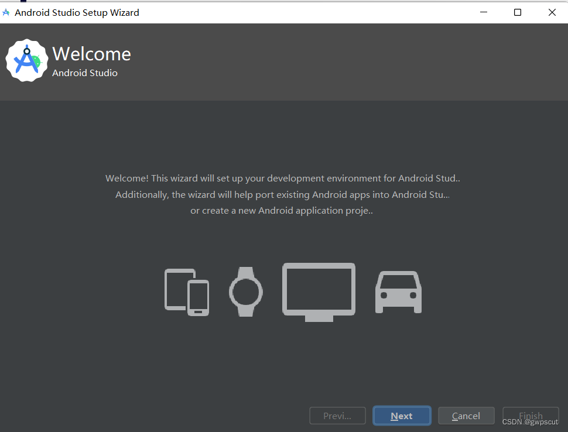This screenshot has width=568, height=432.
Task: Click the "Additionally, the wizard will help" line
Action: click(x=283, y=194)
